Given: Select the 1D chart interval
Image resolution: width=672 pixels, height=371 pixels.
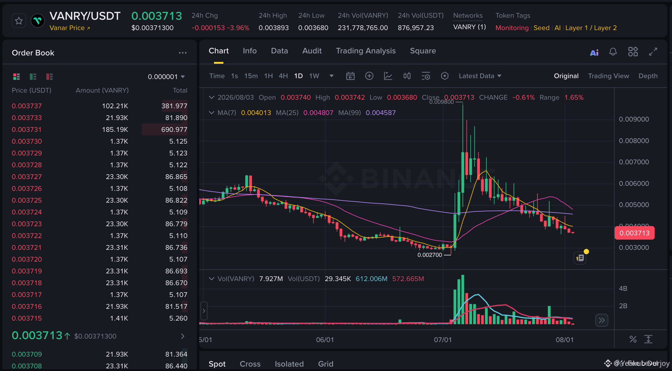Looking at the screenshot, I should coord(299,76).
